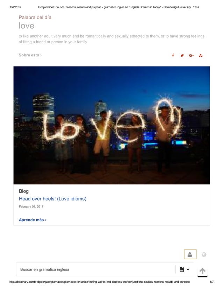Share via Twitter bird icon
The height and width of the screenshot is (289, 223).
(x=182, y=55)
